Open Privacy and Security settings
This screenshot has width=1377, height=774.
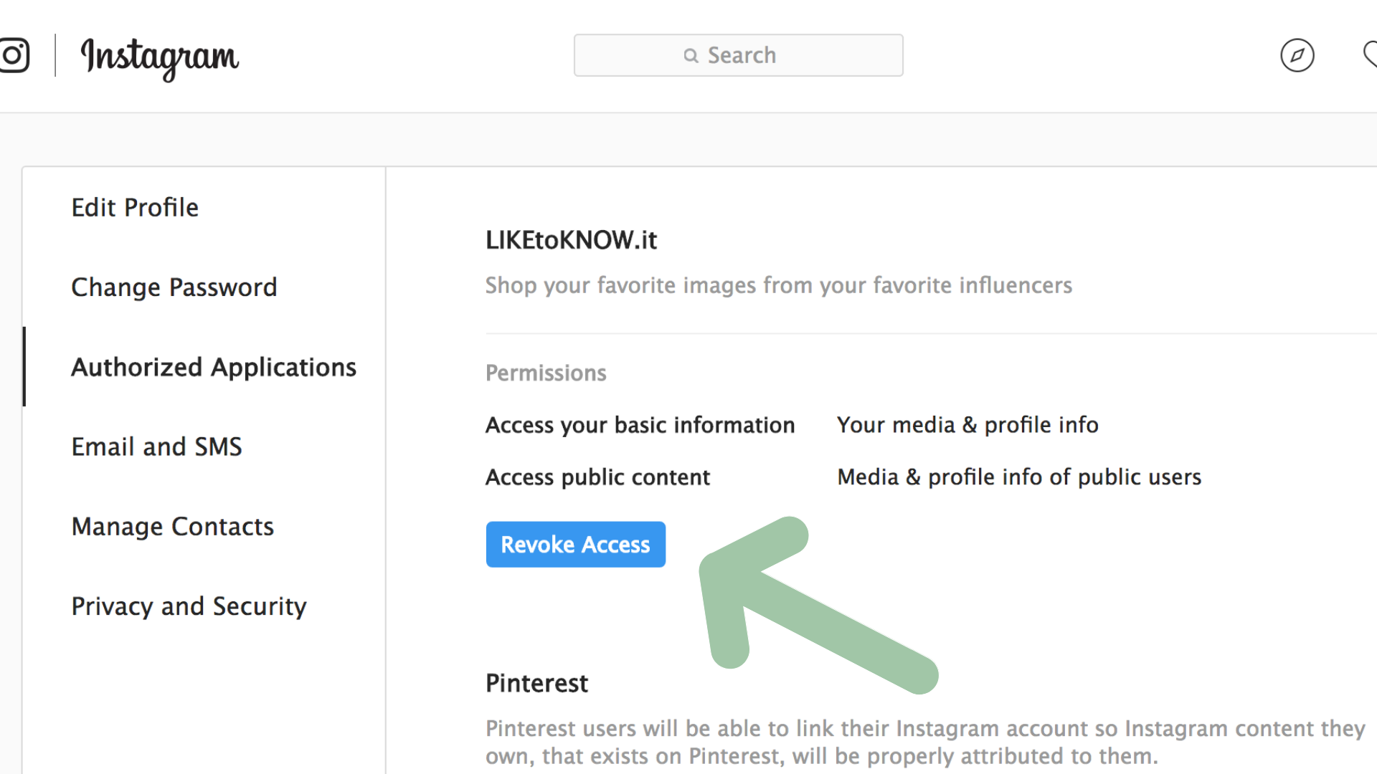point(189,606)
